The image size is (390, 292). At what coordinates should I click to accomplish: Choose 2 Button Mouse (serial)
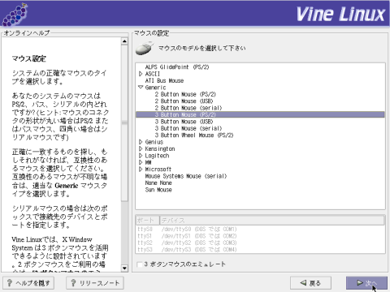point(188,108)
